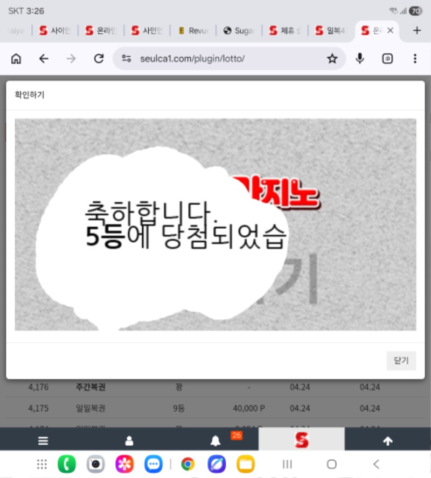Screen dimensions: 431x478
Task: Open the tab switcher icon
Action: [x=387, y=59]
